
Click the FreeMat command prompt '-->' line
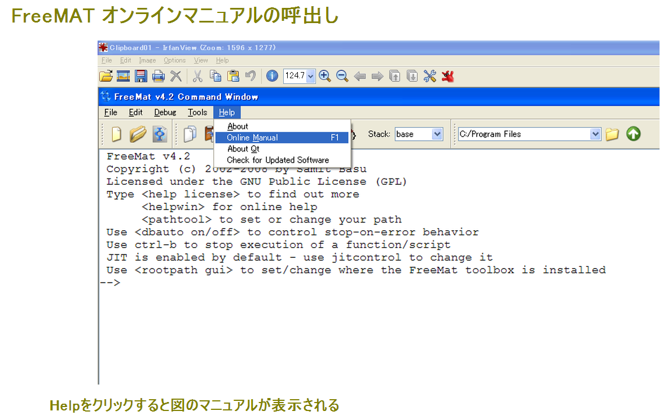(111, 282)
